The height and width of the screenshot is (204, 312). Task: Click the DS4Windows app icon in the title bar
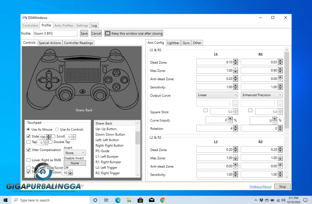click(x=24, y=17)
